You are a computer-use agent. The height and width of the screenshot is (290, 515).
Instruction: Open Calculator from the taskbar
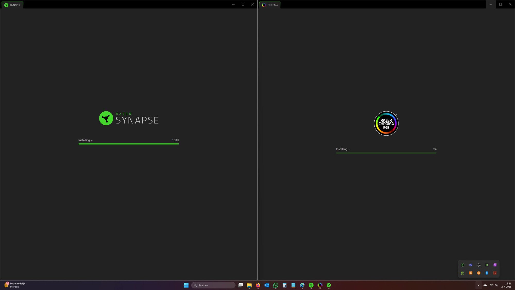[x=285, y=285]
